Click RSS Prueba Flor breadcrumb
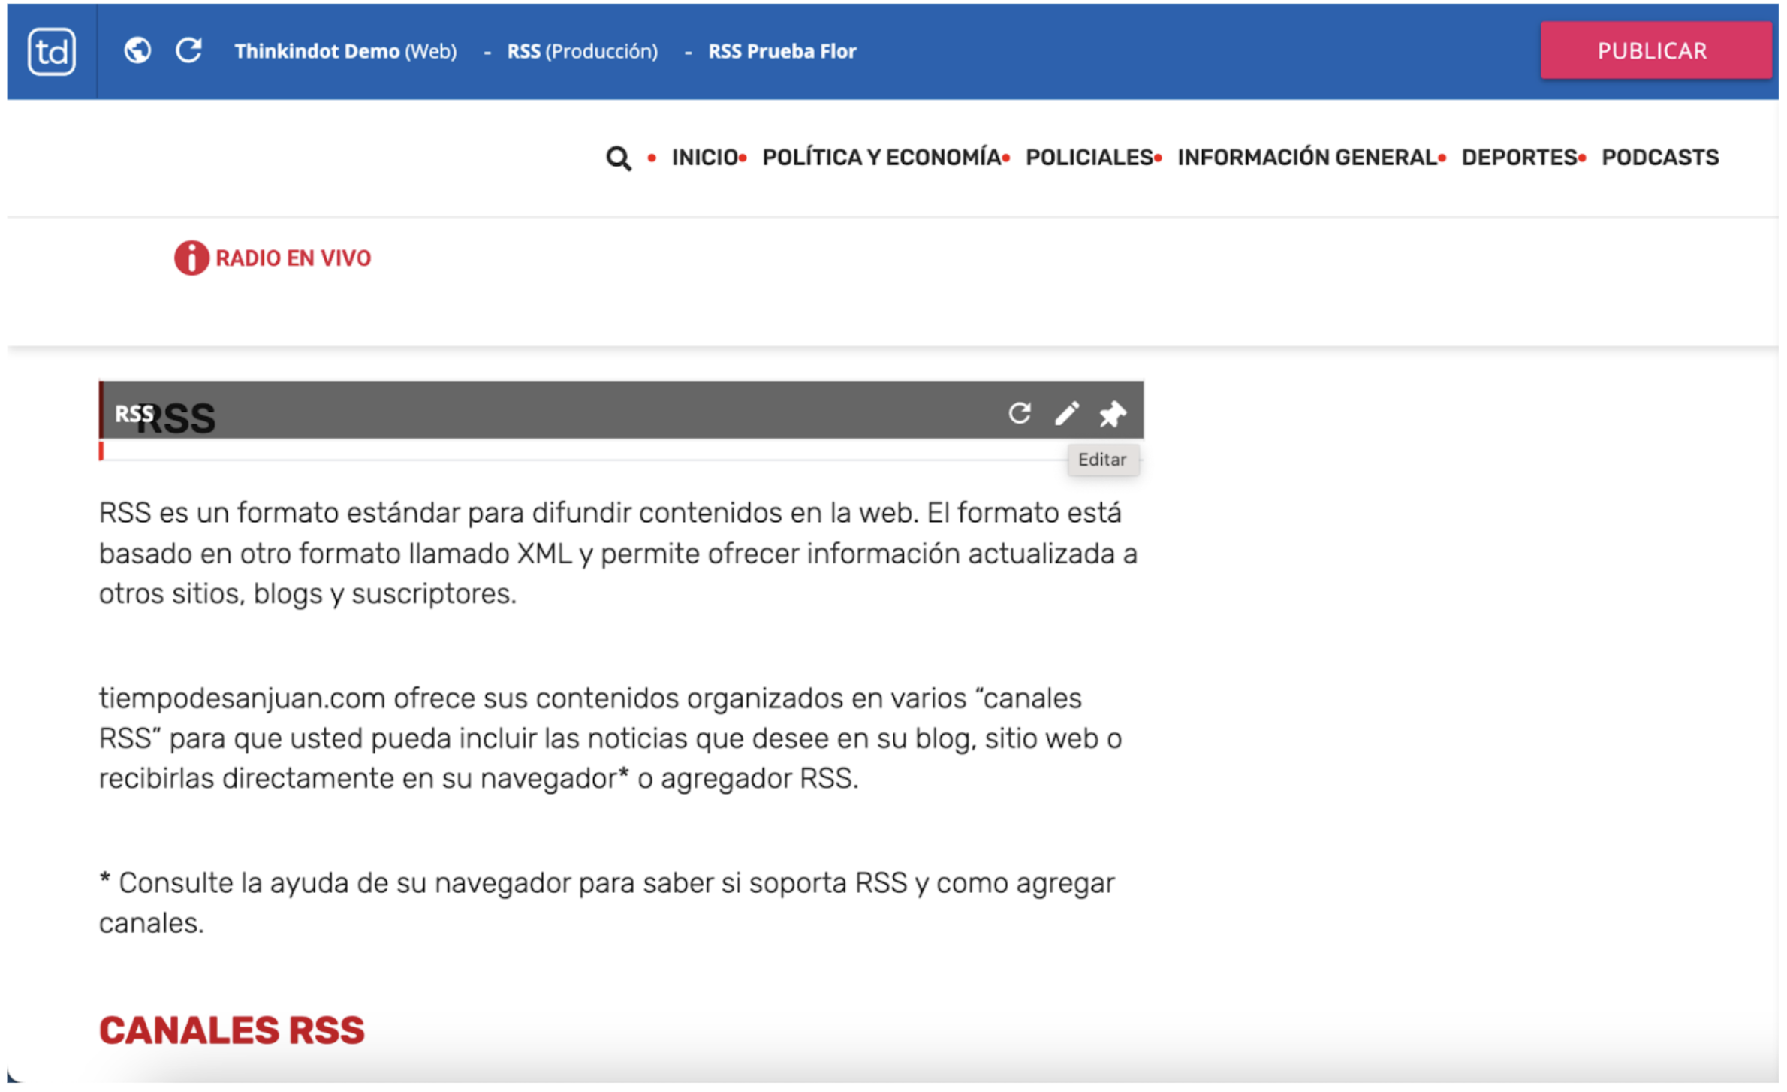 pyautogui.click(x=782, y=51)
